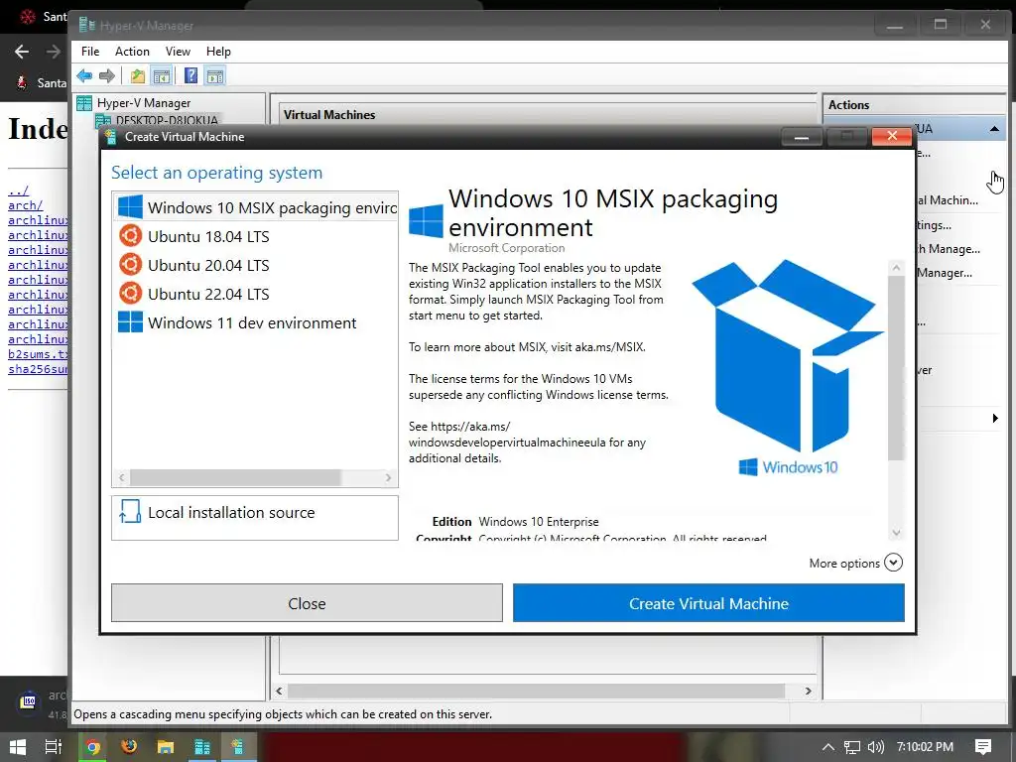1016x762 pixels.
Task: Open Task View on the taskbar
Action: [x=54, y=747]
